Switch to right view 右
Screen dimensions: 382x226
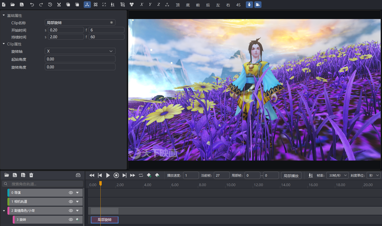tap(228, 5)
